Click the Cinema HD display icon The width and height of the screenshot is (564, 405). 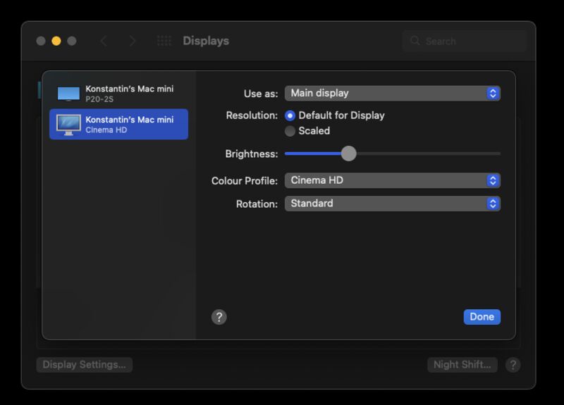point(68,125)
